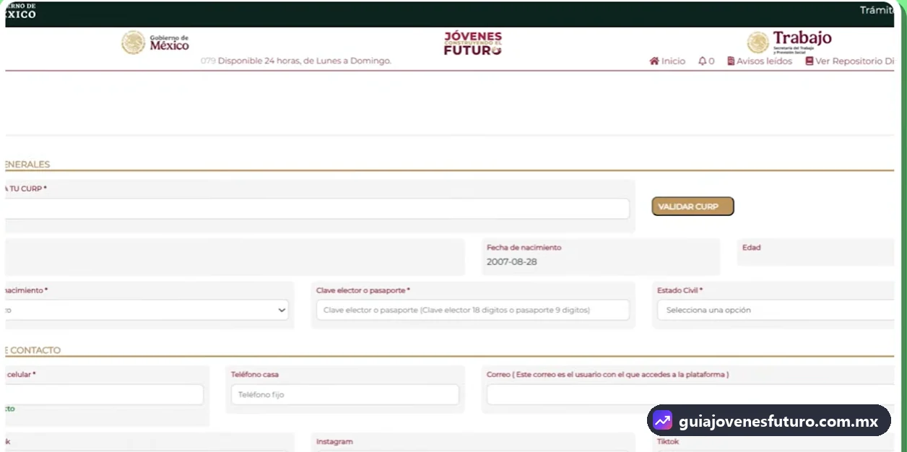Click the 'Disponible 24 horas, de Lunes a Domingo' text
This screenshot has height=452, width=907.
[305, 61]
